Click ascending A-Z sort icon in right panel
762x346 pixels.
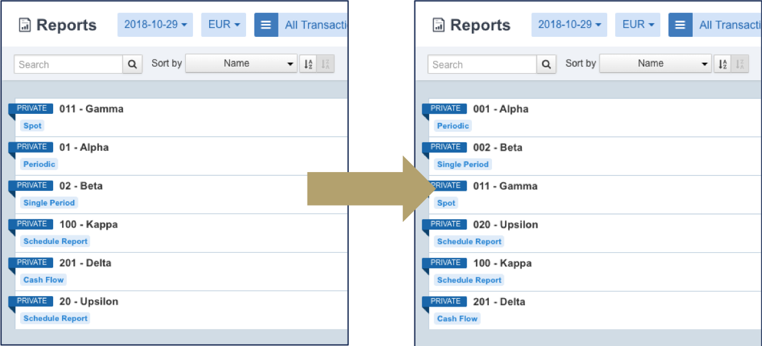[x=722, y=64]
